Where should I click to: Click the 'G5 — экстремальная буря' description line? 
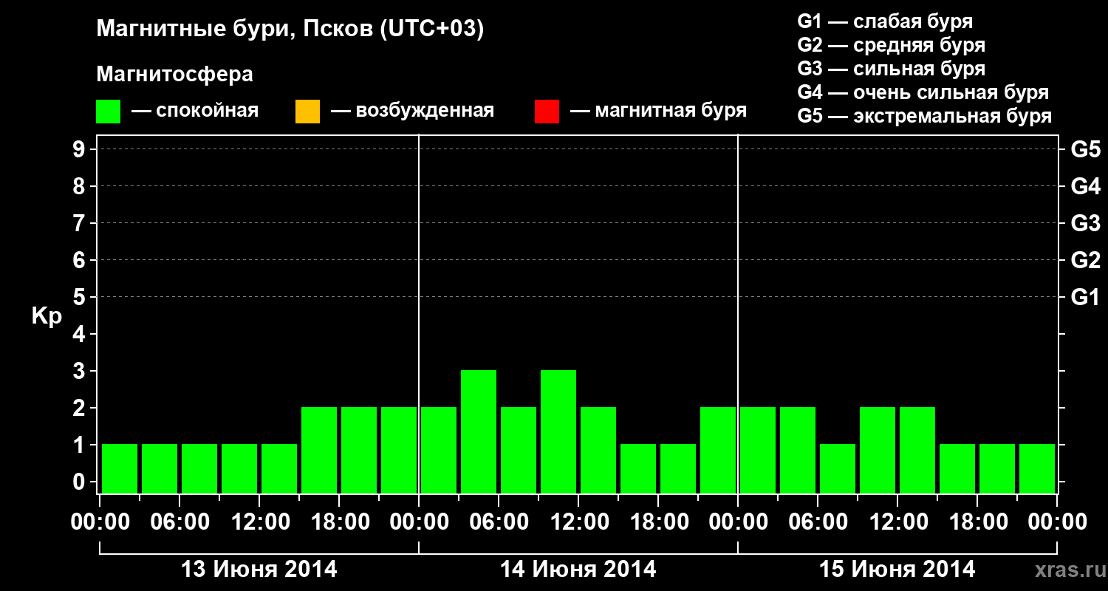click(924, 116)
